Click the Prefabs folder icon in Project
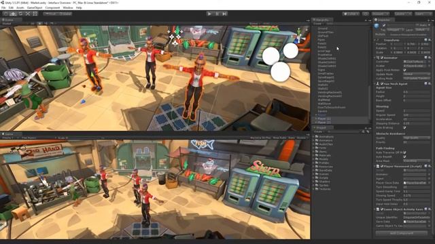 [317, 163]
